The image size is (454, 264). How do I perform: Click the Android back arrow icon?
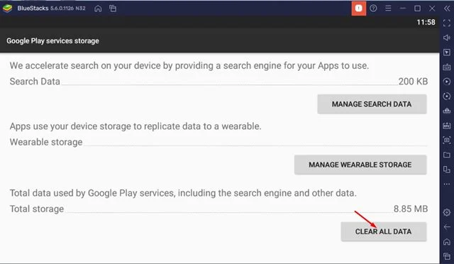click(x=447, y=227)
